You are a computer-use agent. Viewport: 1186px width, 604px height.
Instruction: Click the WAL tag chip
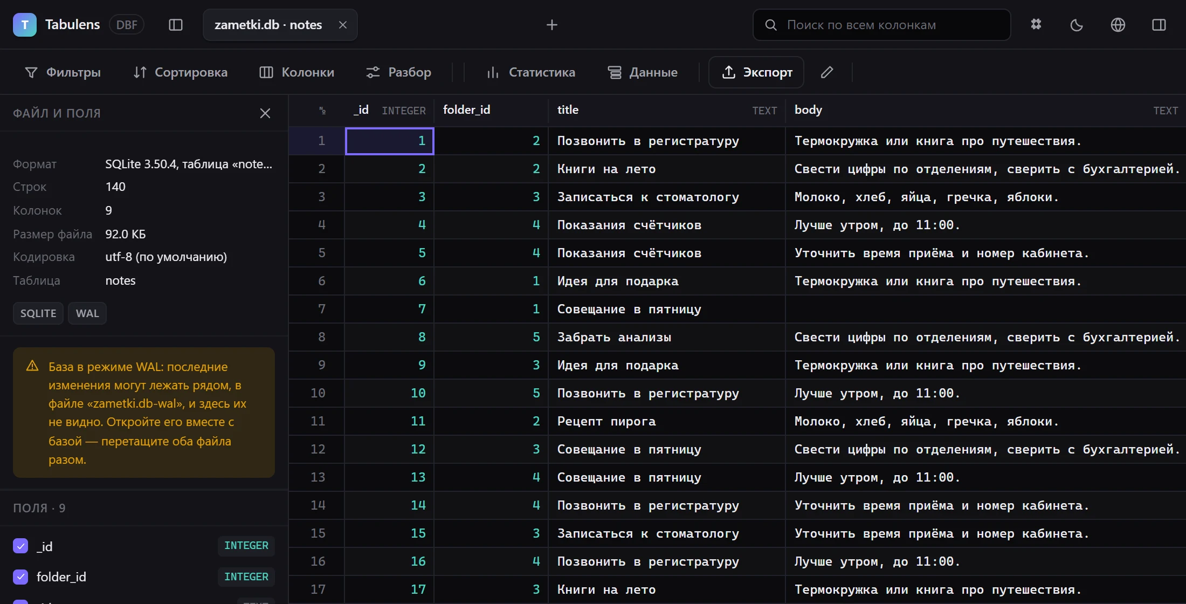click(87, 313)
